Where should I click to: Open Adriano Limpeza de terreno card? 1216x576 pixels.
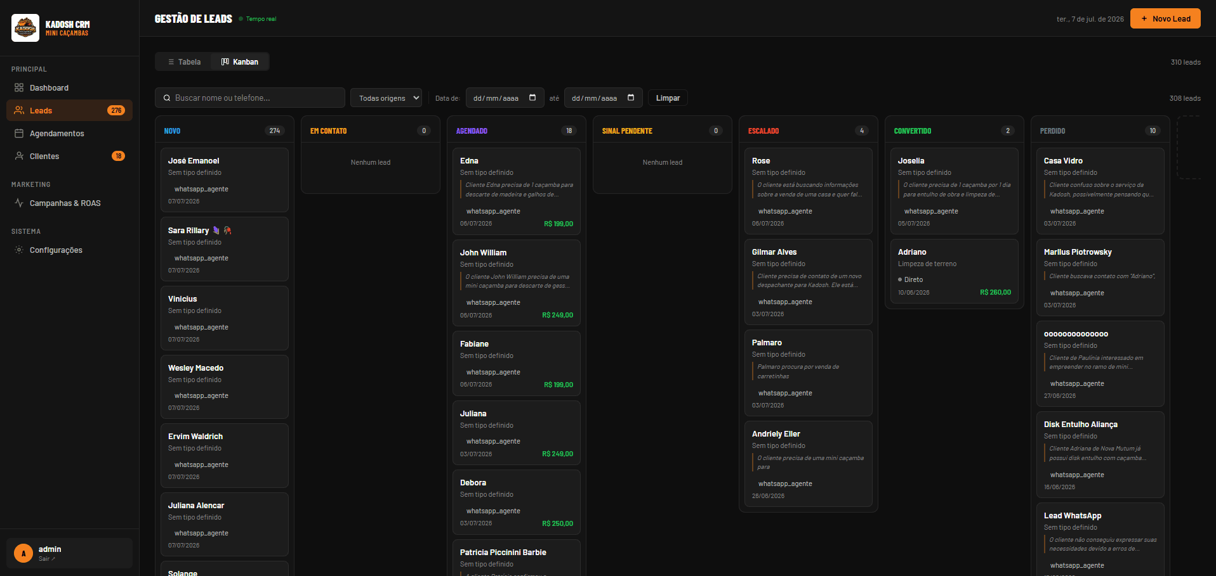pos(955,271)
